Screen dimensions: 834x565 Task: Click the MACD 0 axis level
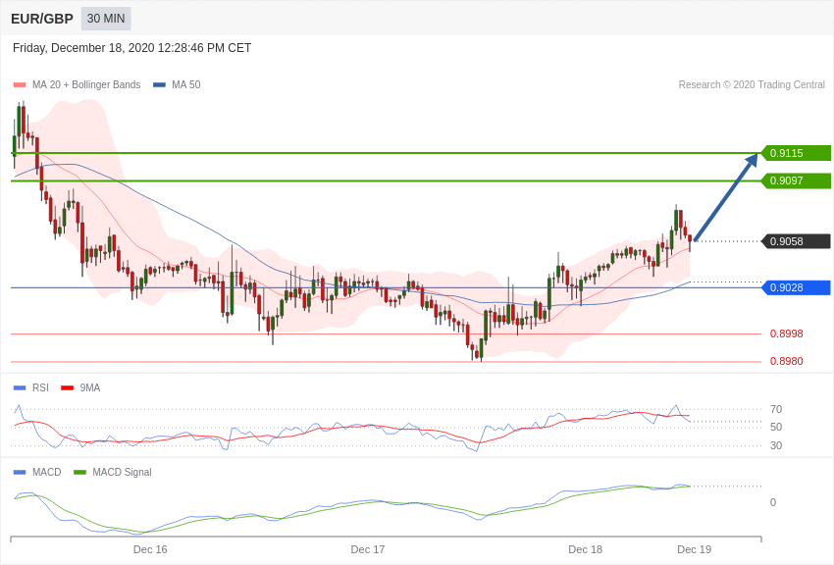(x=773, y=502)
